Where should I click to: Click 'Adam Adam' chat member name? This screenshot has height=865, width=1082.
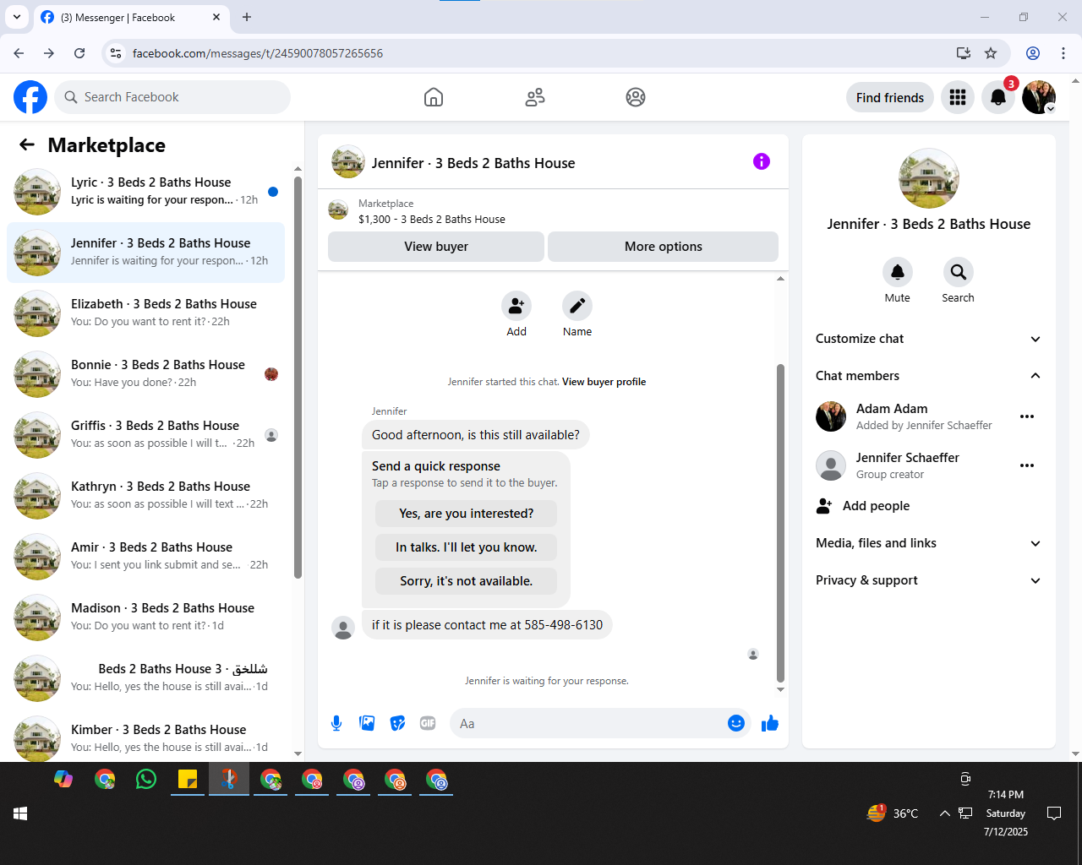[x=892, y=409]
